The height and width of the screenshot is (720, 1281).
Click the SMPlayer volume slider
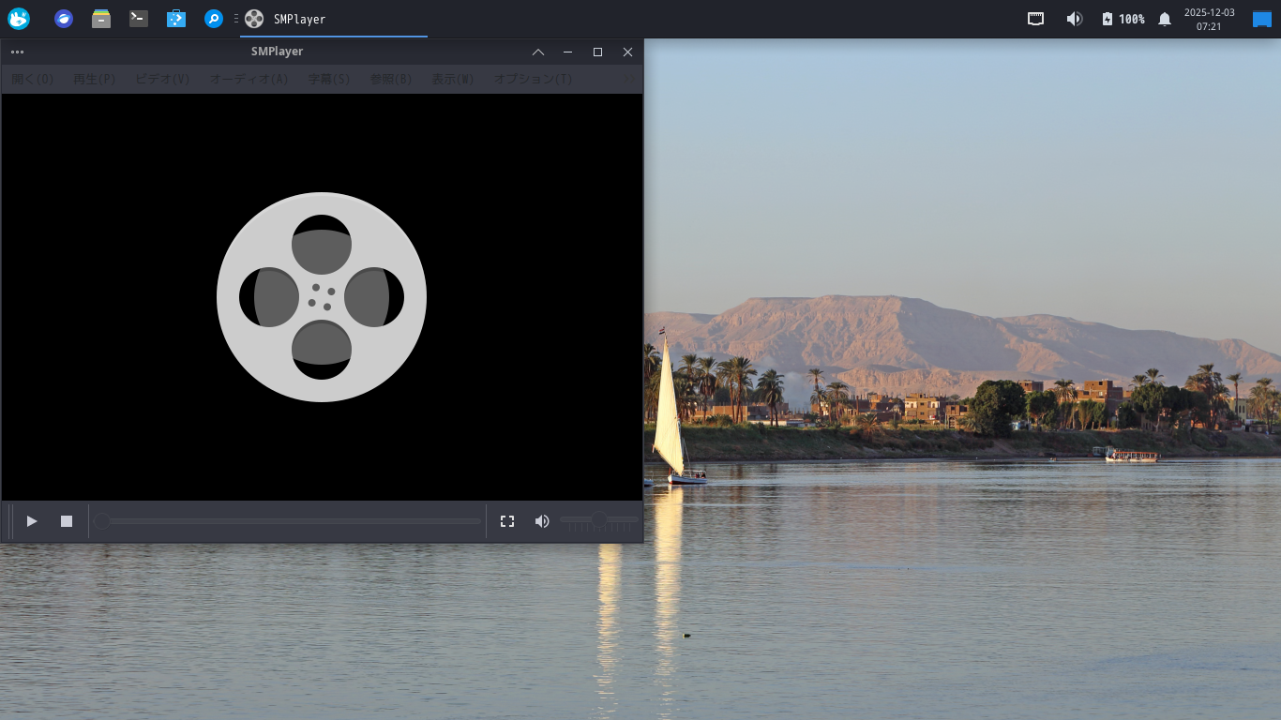[598, 520]
